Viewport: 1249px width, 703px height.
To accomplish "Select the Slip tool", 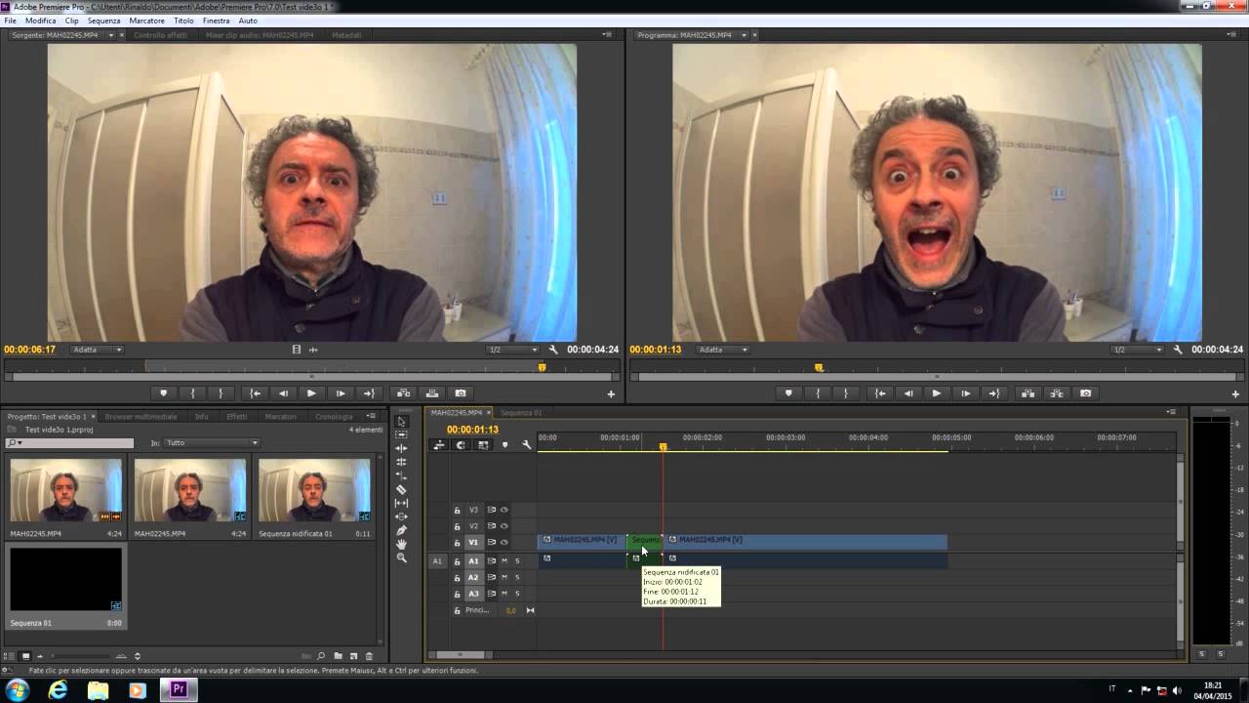I will coord(401,503).
